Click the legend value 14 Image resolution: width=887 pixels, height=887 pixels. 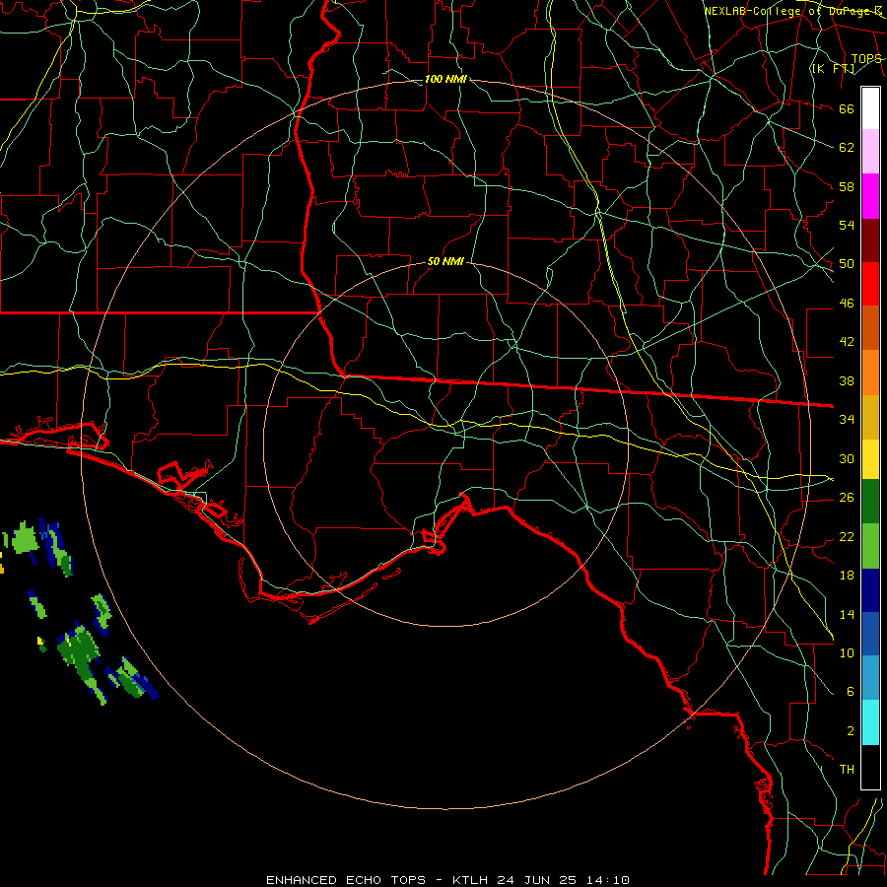[x=847, y=614]
